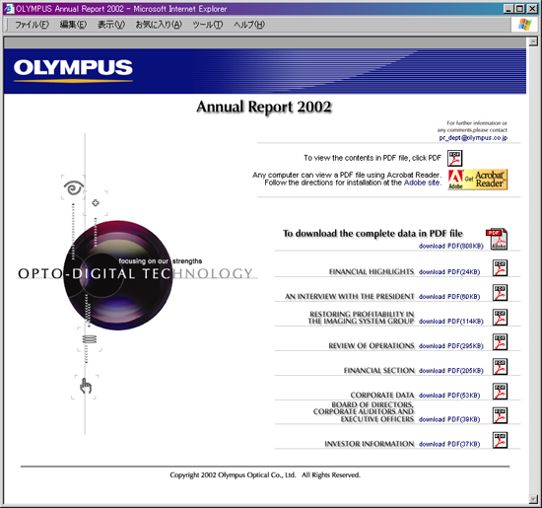Click 'AN INTERVIEW WITH THE PRESIDENT' heading text
The width and height of the screenshot is (542, 508).
coord(350,296)
